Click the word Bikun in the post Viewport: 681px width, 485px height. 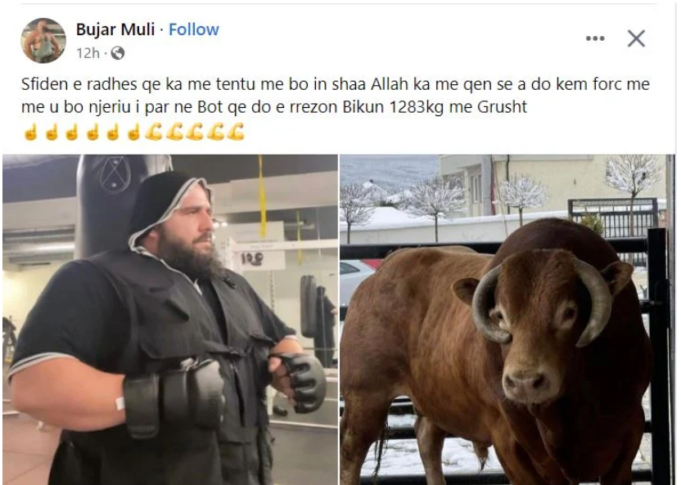[x=363, y=107]
